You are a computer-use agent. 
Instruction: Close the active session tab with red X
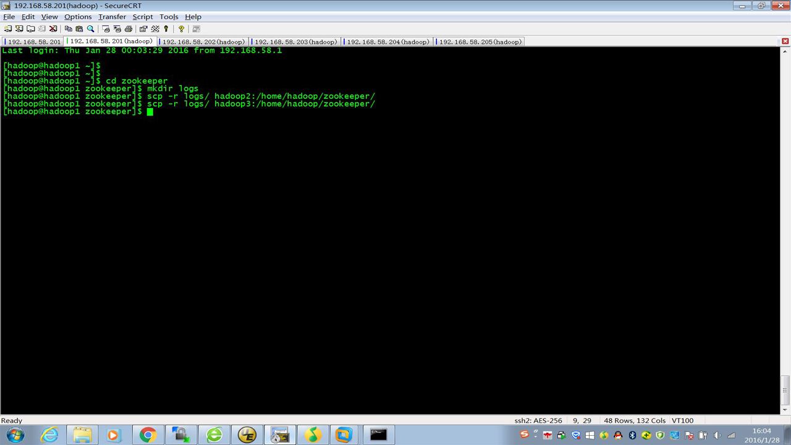pyautogui.click(x=785, y=41)
